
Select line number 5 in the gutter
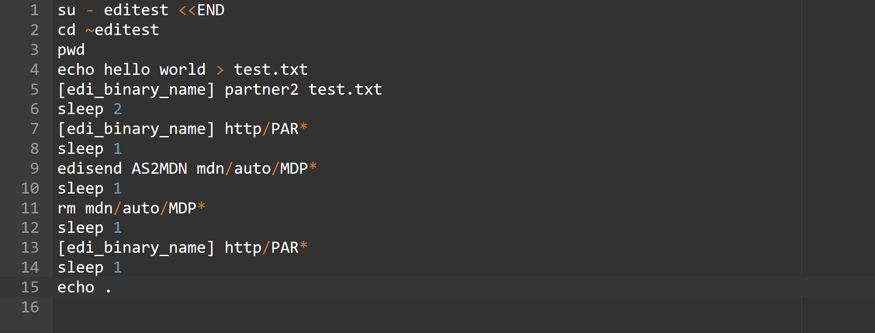point(35,89)
